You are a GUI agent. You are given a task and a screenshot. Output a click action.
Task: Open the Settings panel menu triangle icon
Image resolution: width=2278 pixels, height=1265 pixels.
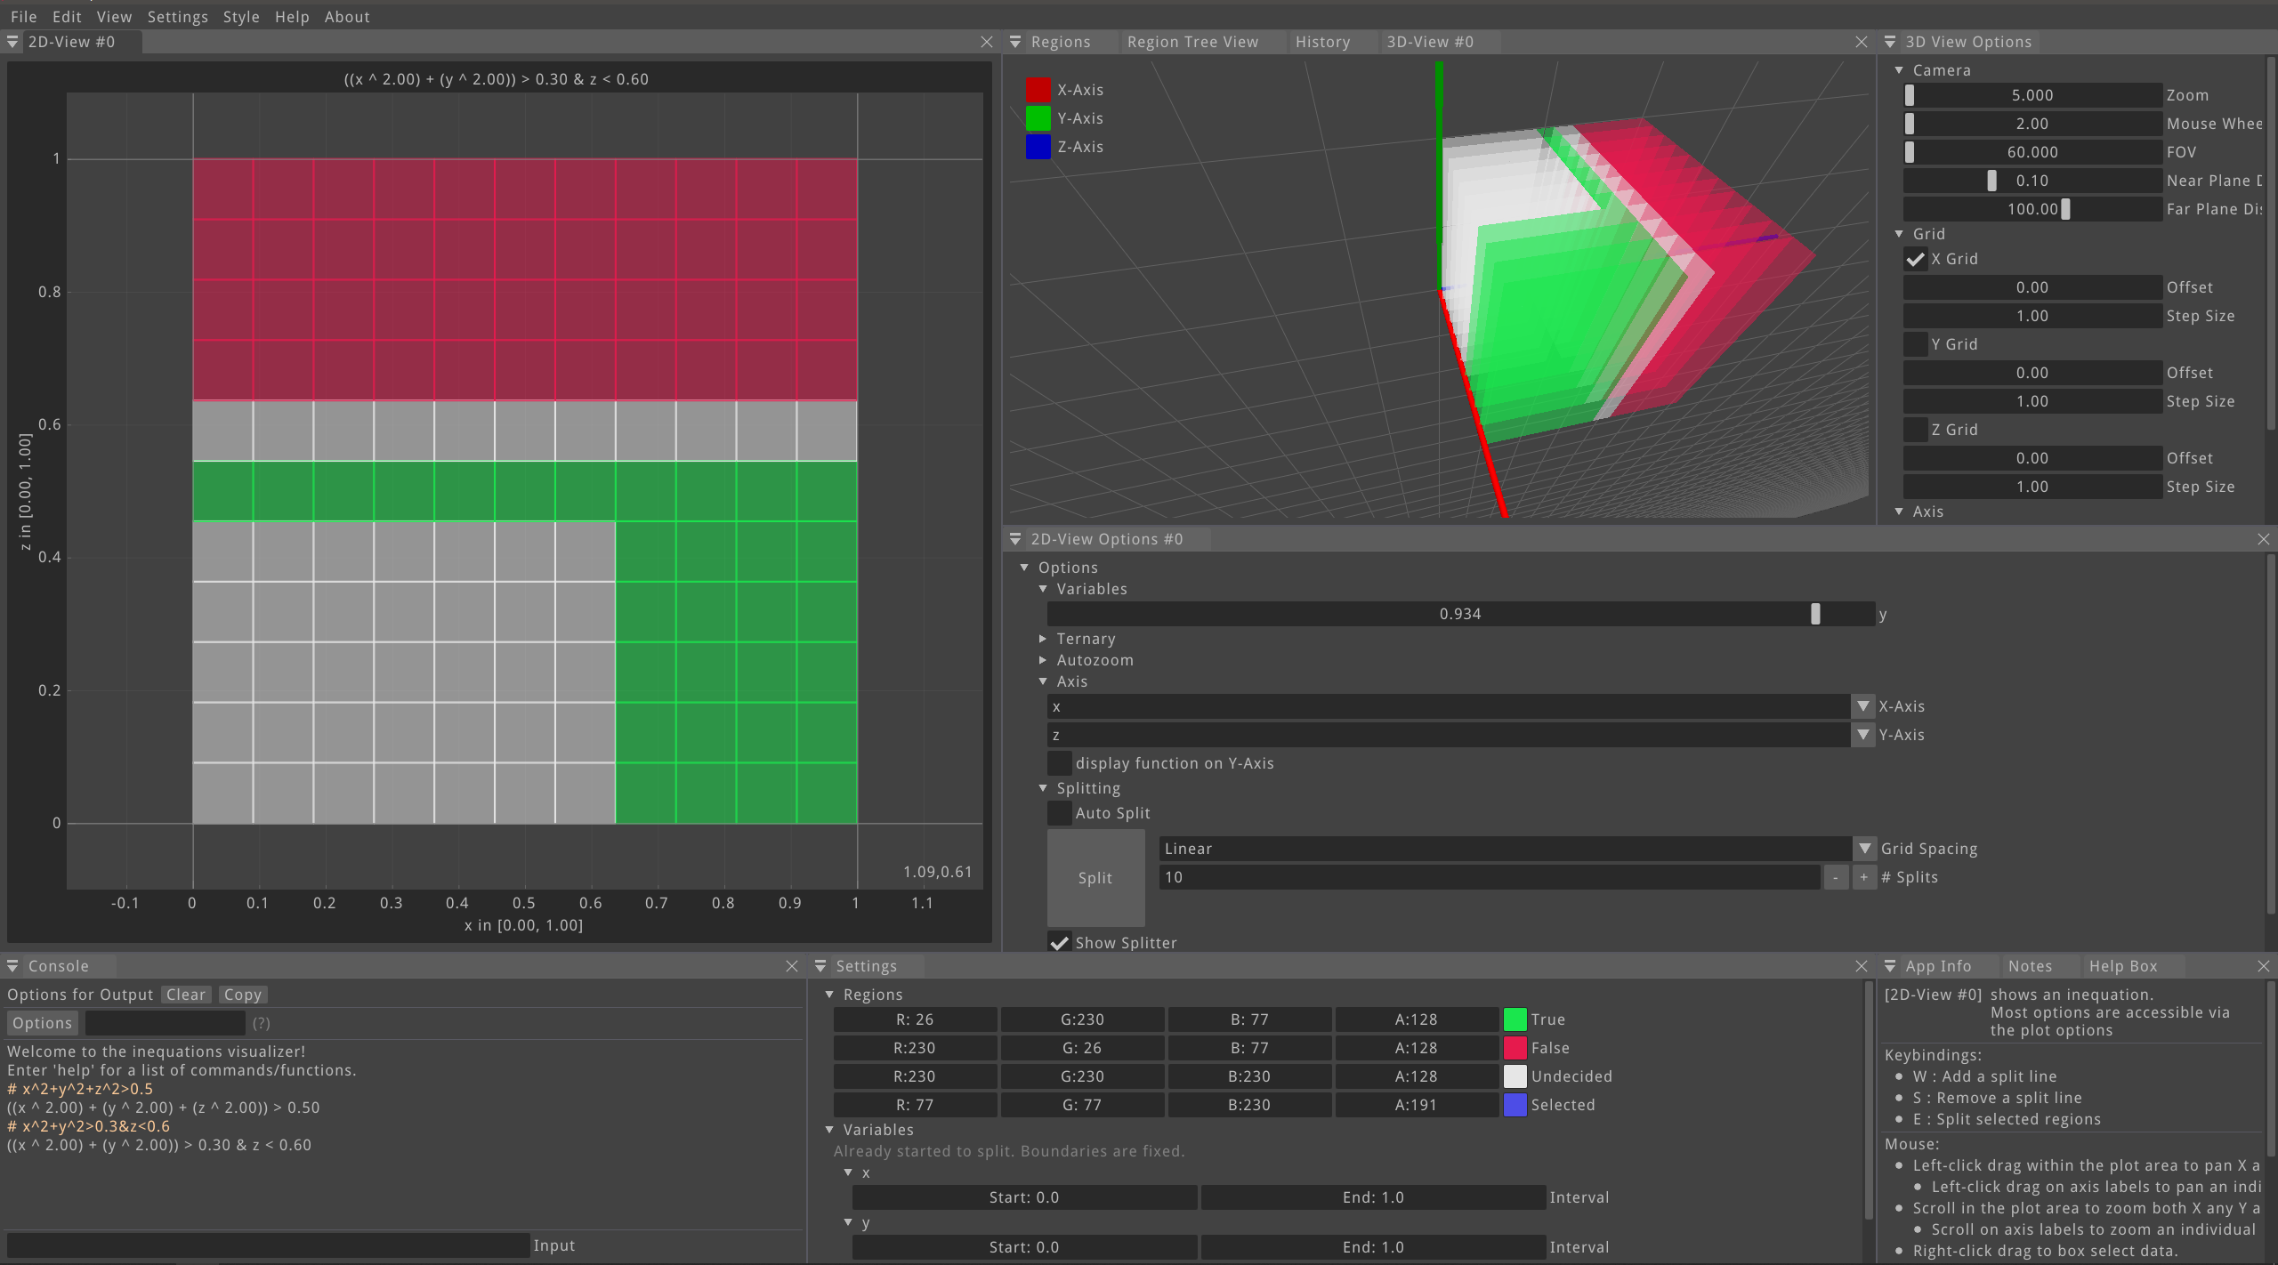(x=820, y=966)
